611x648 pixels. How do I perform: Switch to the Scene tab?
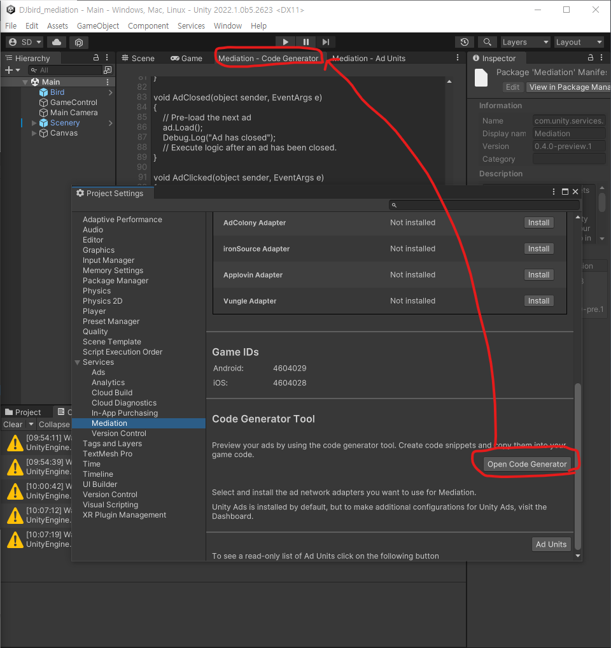[138, 59]
